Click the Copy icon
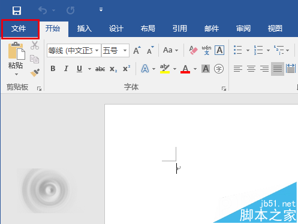This screenshot has width=298, height=224. (x=34, y=59)
